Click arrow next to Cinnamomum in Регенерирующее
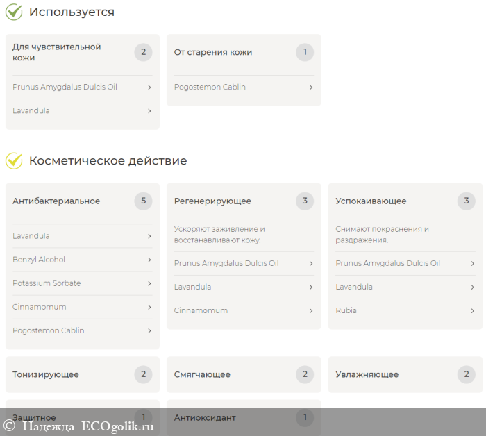Screen dimensions: 486x436 (x=310, y=310)
